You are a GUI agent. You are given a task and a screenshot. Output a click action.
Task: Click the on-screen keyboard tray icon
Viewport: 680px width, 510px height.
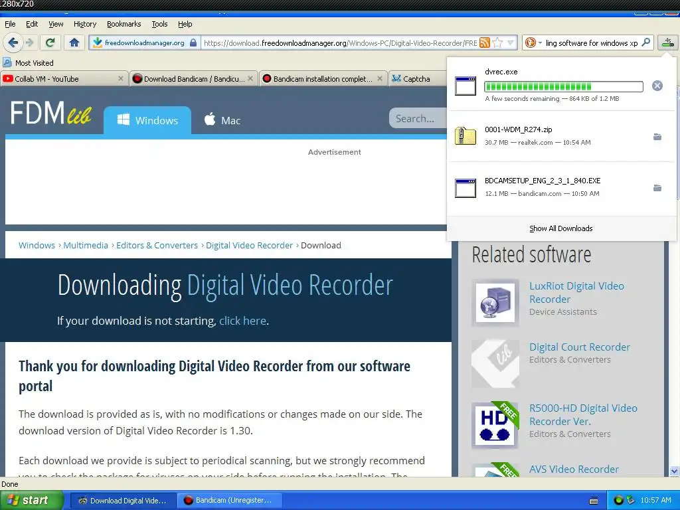[594, 501]
